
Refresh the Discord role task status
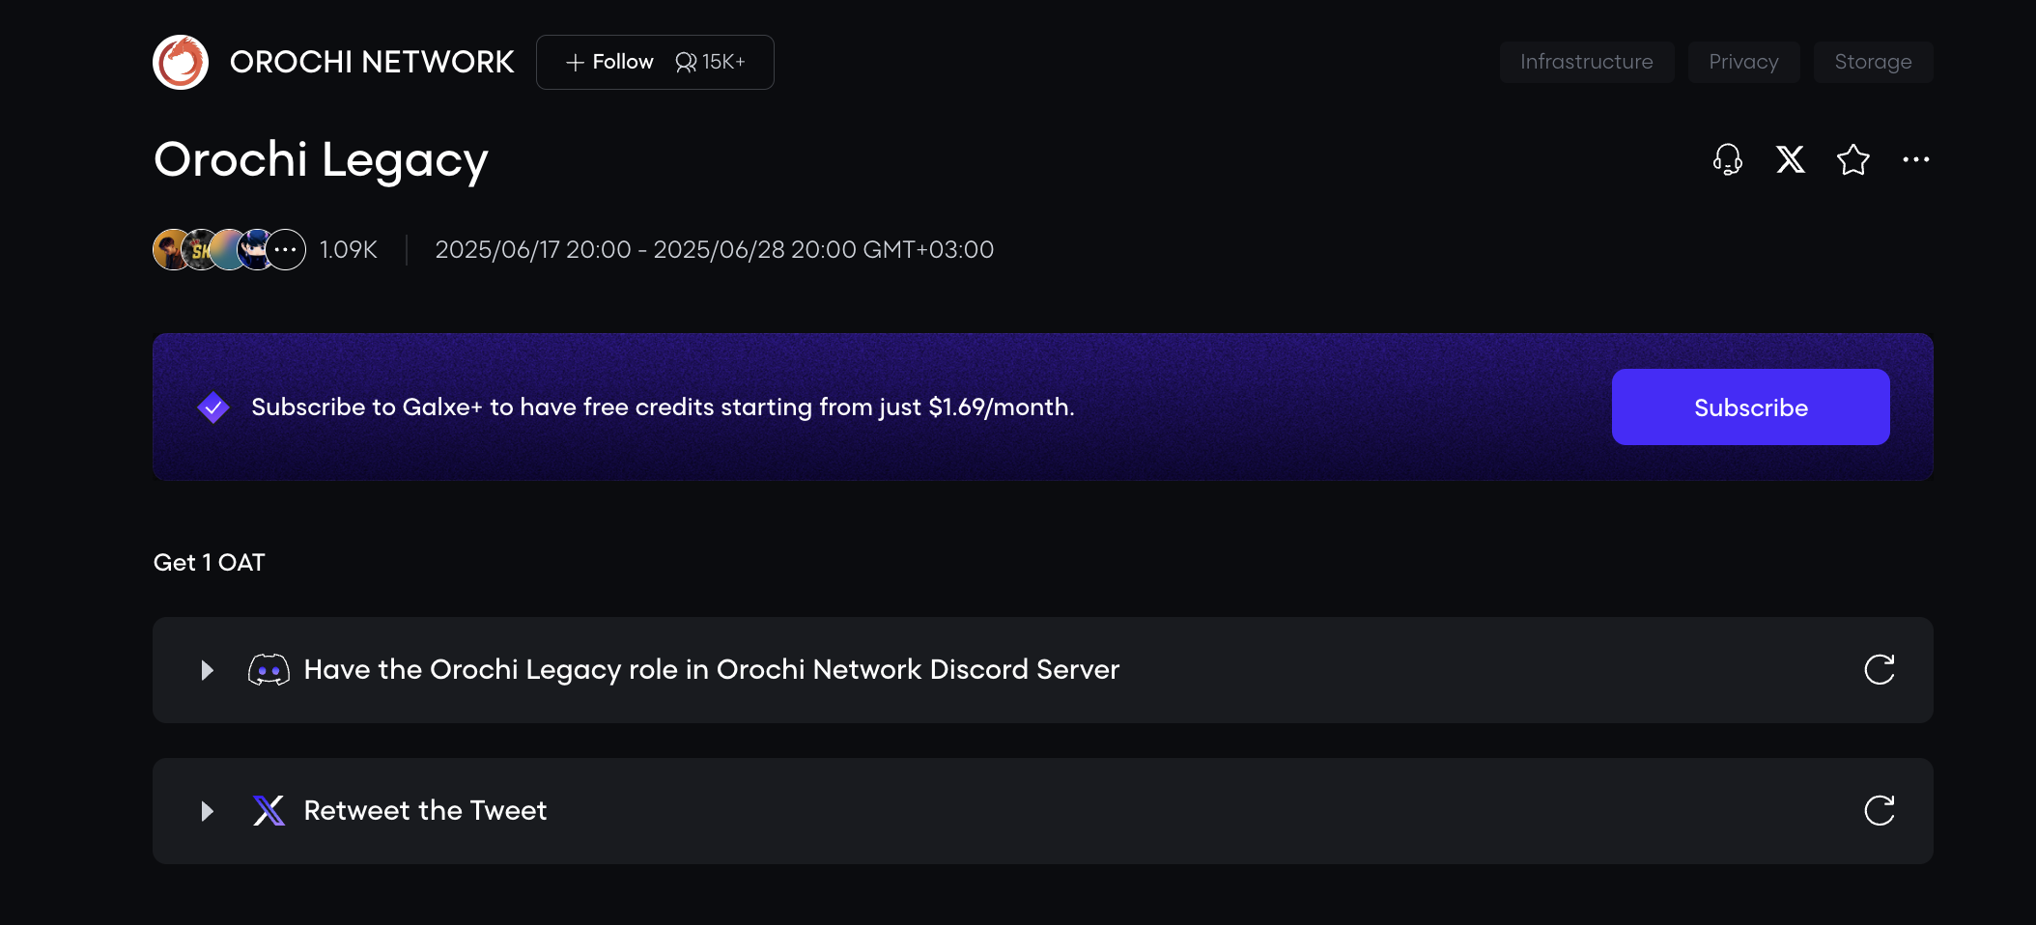click(x=1880, y=670)
